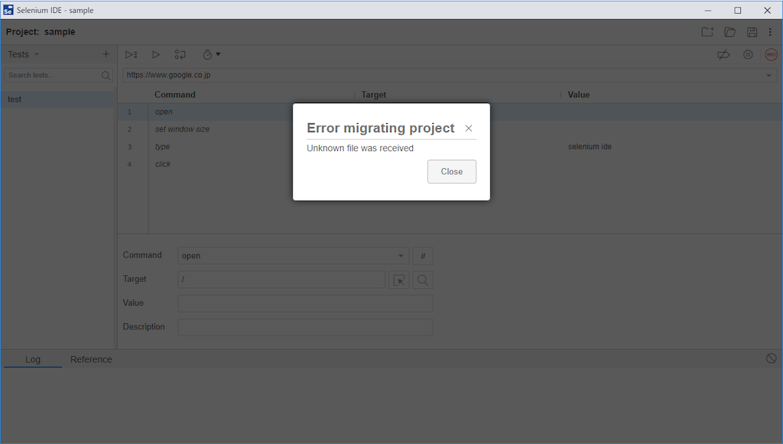Click the Close button in error dialog
This screenshot has width=783, height=444.
click(x=451, y=172)
